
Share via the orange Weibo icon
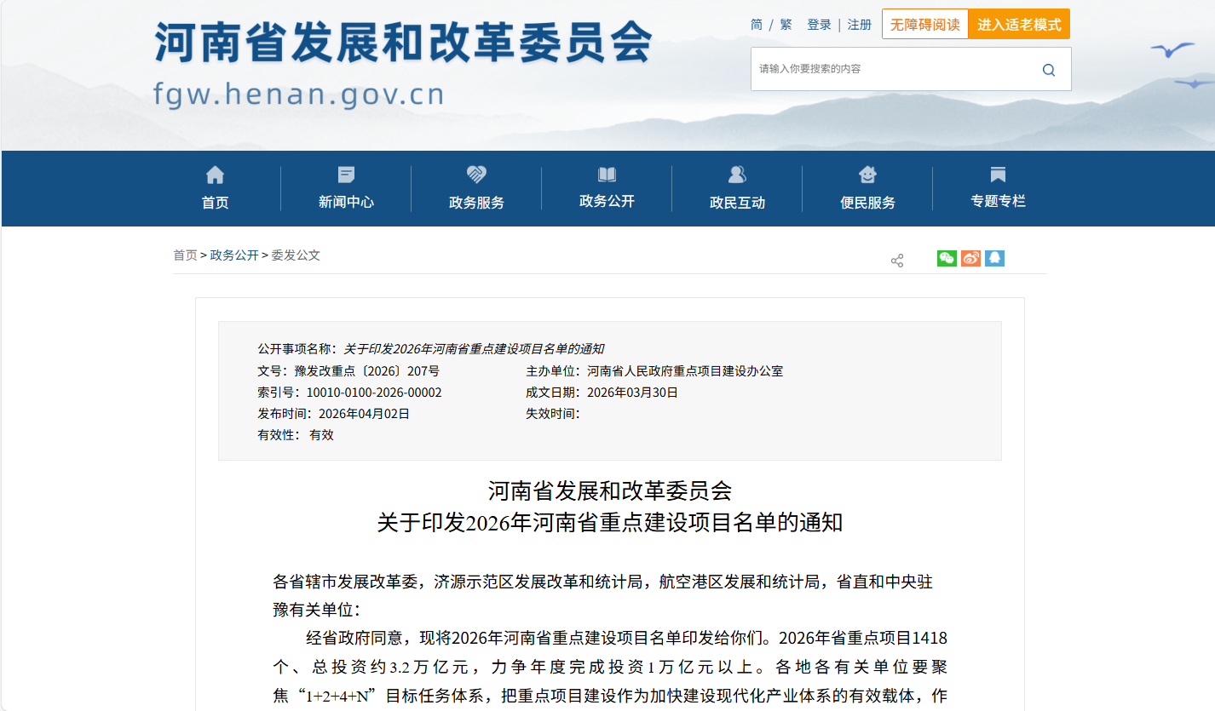pos(970,259)
